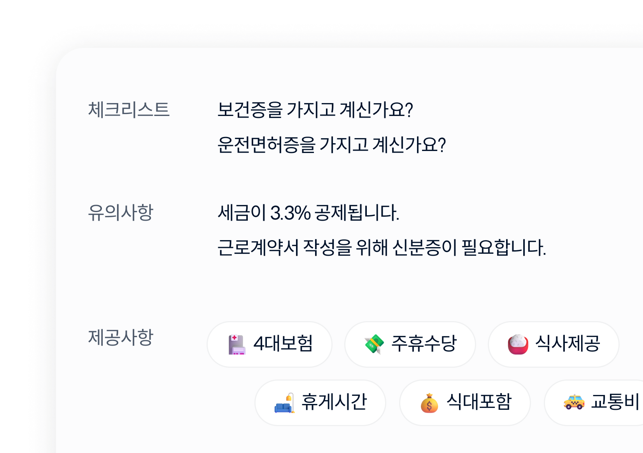This screenshot has height=453, width=643.
Task: Click the sofa and lamp icon for 휴게시간
Action: (x=285, y=403)
